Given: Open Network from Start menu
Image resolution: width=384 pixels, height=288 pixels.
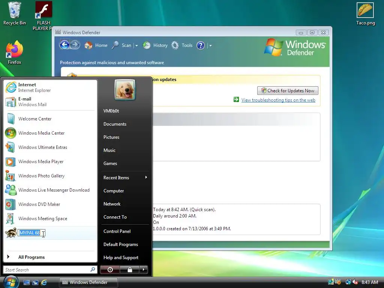Looking at the screenshot, I should point(125,204).
